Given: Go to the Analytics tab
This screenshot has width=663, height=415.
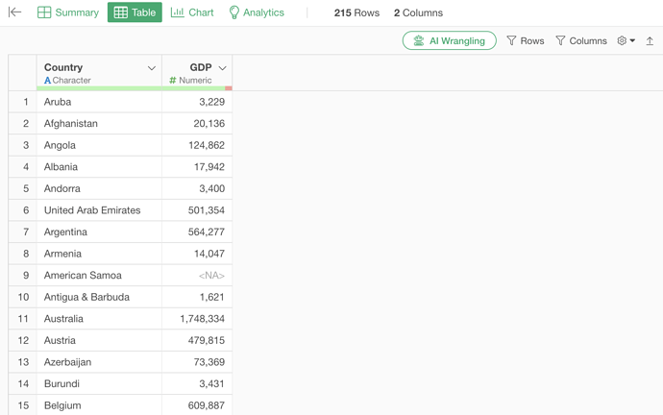Looking at the screenshot, I should (x=256, y=13).
